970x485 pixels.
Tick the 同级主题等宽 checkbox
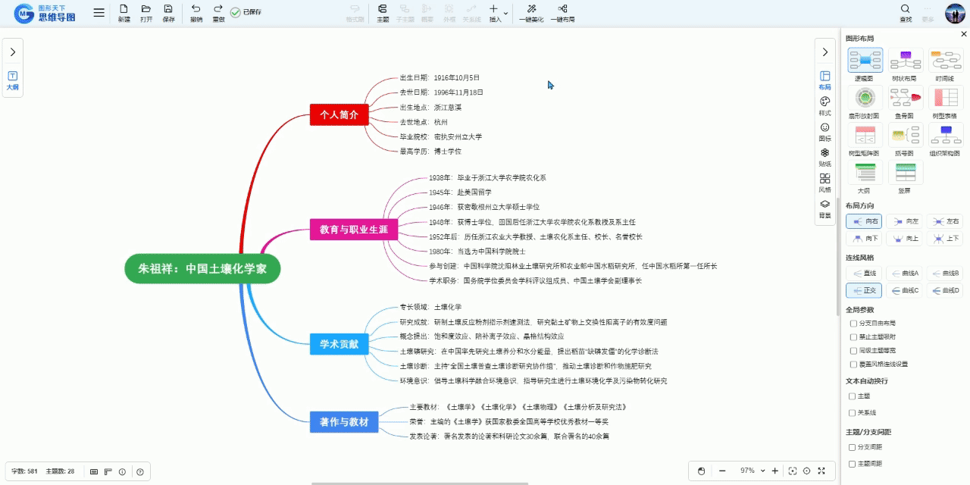point(853,350)
